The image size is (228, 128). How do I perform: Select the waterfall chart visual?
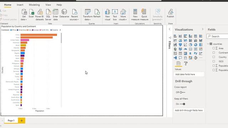tap(175, 45)
